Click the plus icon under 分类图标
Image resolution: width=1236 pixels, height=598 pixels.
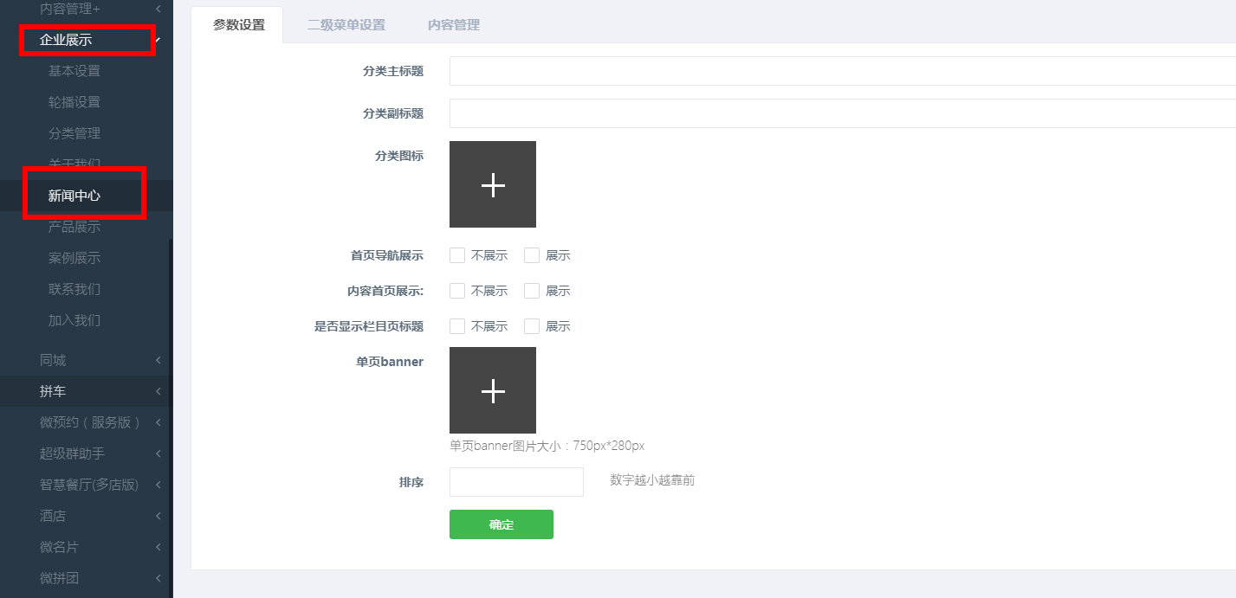[x=492, y=184]
